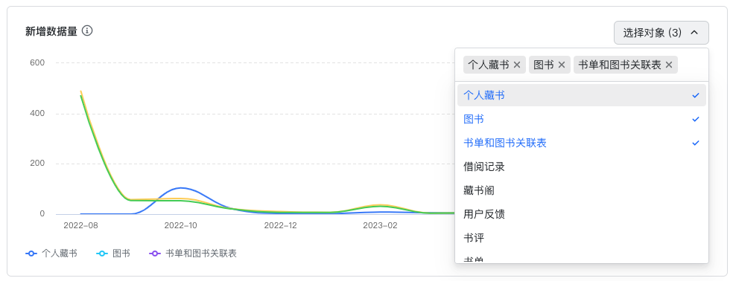
Task: Choose 用户反馈 option
Action: [582, 214]
